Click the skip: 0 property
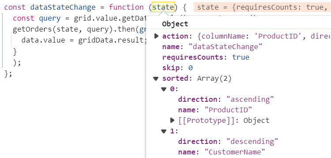The image size is (331, 158). point(177,68)
